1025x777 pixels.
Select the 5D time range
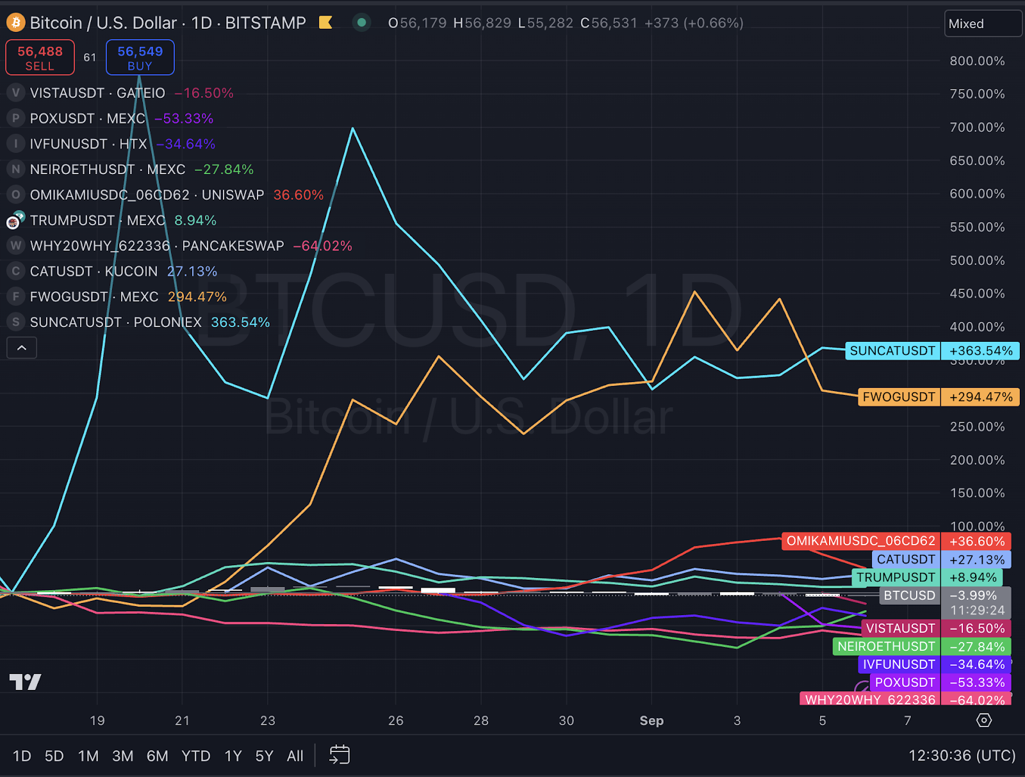pyautogui.click(x=54, y=756)
